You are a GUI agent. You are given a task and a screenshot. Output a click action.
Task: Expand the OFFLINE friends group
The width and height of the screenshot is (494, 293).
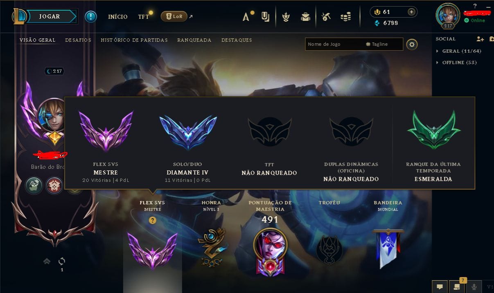coord(456,63)
